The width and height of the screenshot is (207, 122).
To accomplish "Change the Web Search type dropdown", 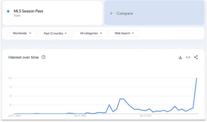I will [124, 33].
